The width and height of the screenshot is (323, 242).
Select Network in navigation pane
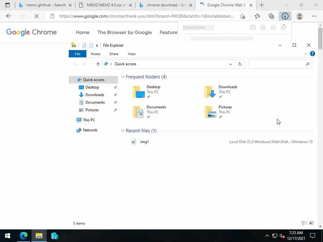pyautogui.click(x=90, y=130)
